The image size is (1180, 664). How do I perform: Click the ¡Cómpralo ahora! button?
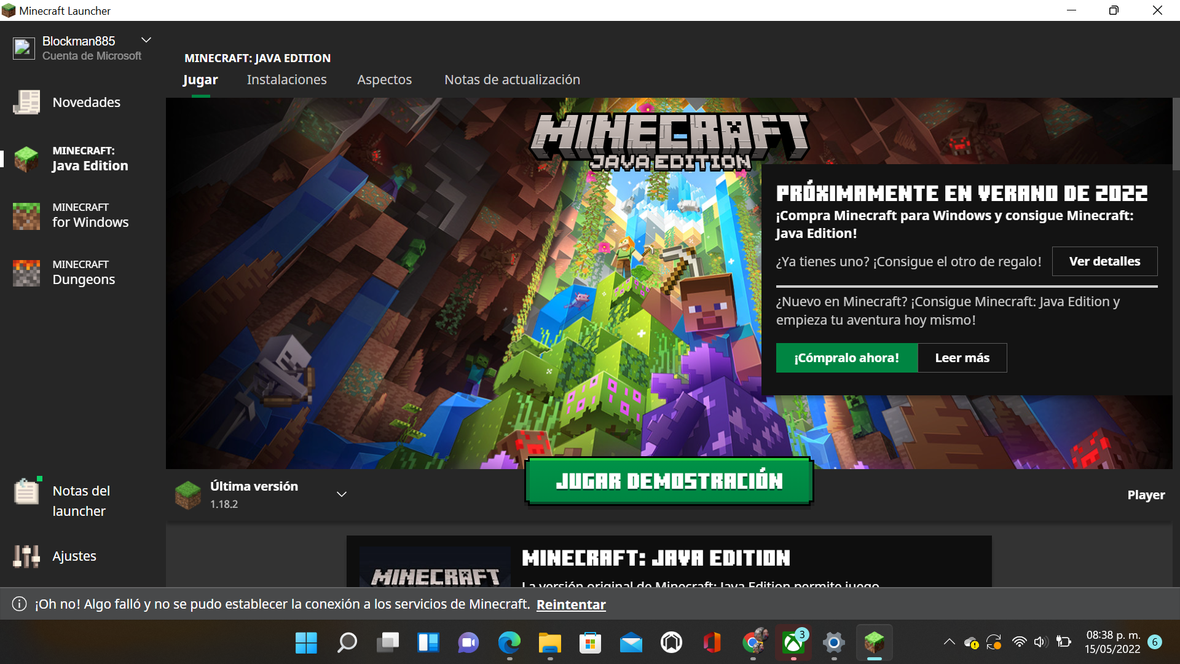[846, 358]
